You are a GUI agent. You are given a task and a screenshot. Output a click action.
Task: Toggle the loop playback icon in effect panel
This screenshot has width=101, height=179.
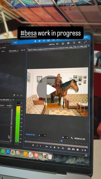point(21,95)
